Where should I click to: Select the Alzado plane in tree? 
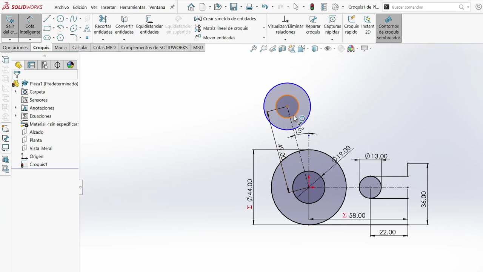click(x=36, y=132)
